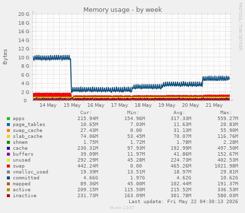
Task: Click apps current value 215.94M
Action: coord(88,119)
